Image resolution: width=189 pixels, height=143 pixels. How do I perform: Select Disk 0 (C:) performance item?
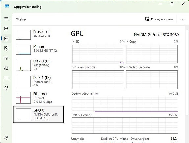38,65
